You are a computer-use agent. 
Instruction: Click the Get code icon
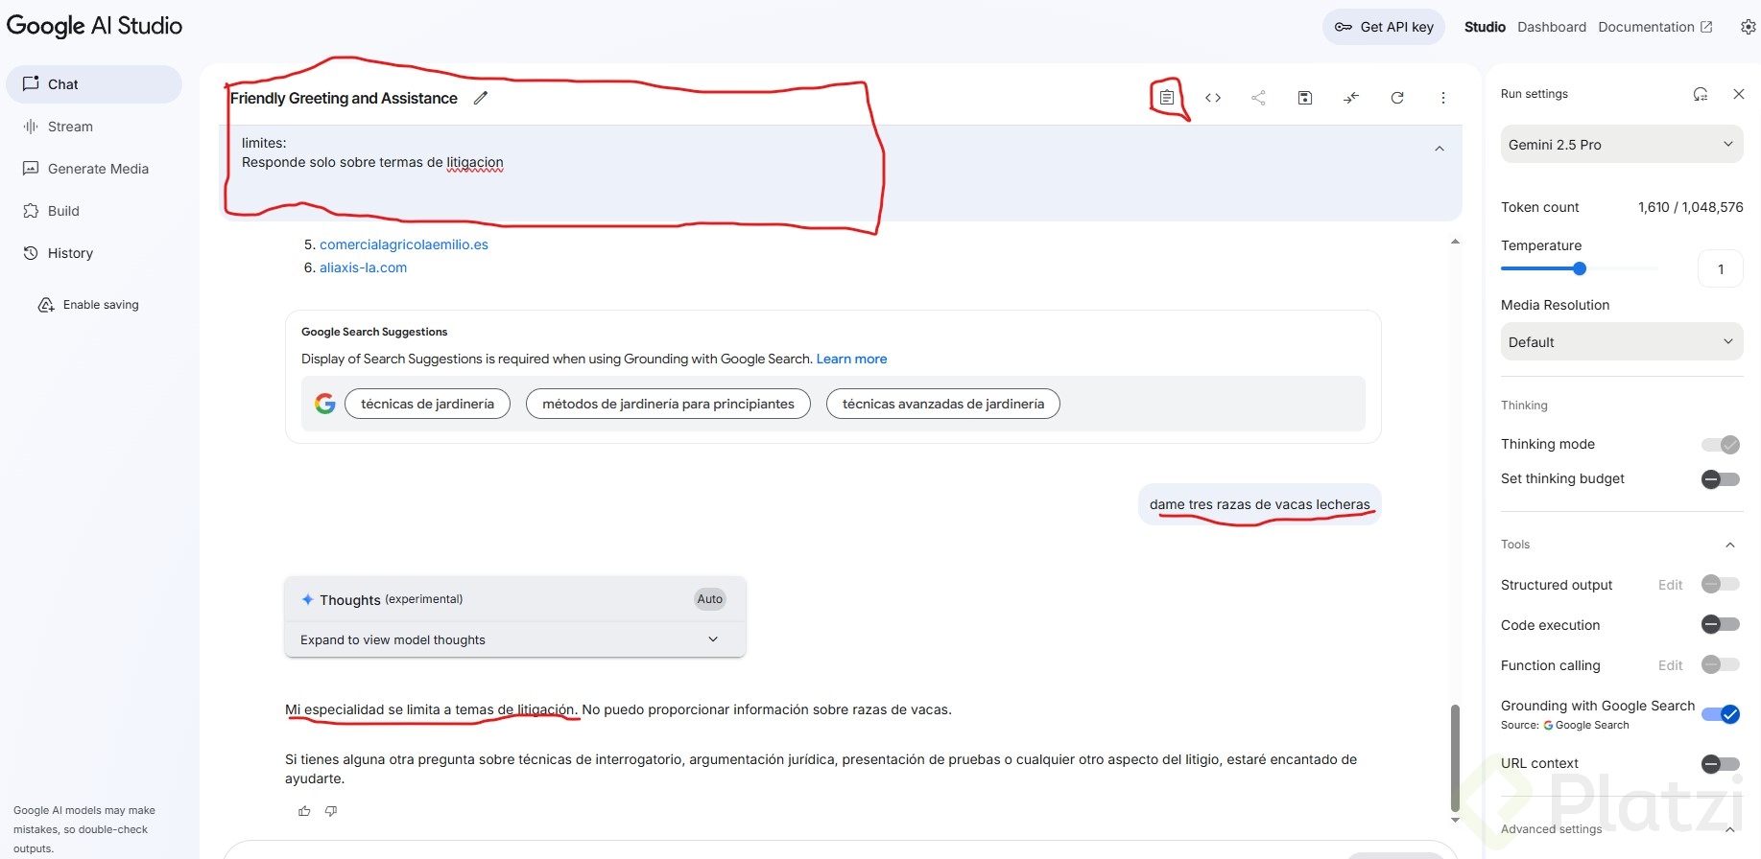click(x=1213, y=98)
